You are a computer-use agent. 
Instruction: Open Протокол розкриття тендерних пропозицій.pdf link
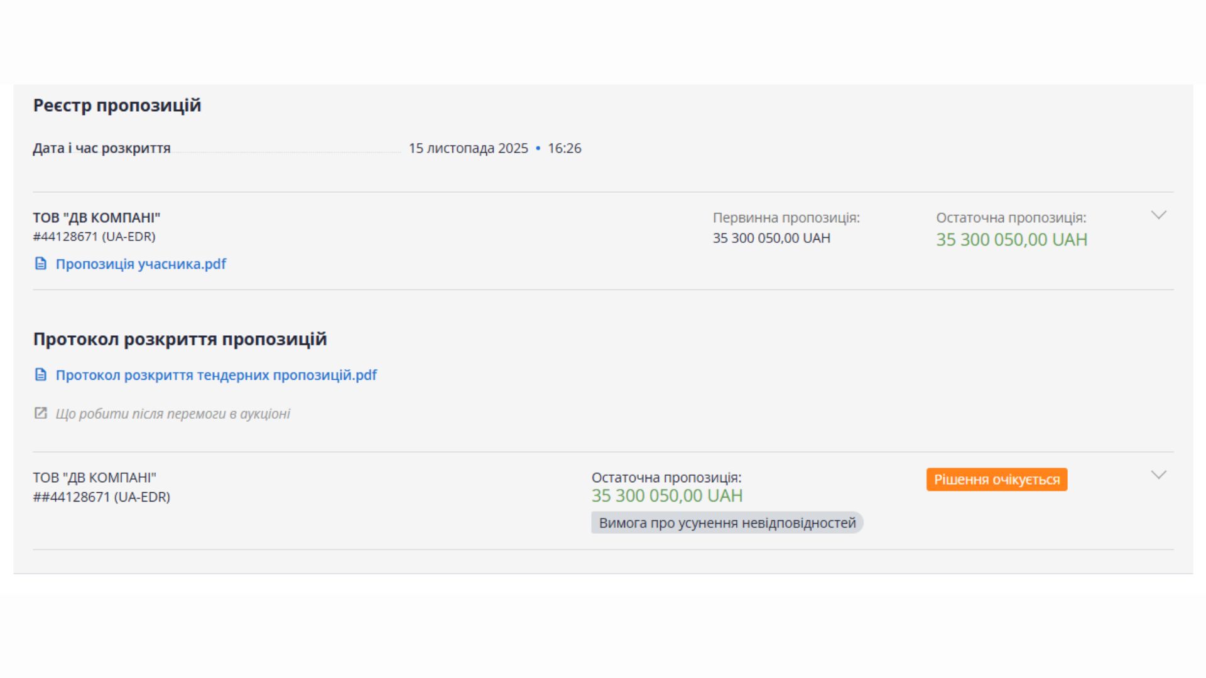coord(216,375)
